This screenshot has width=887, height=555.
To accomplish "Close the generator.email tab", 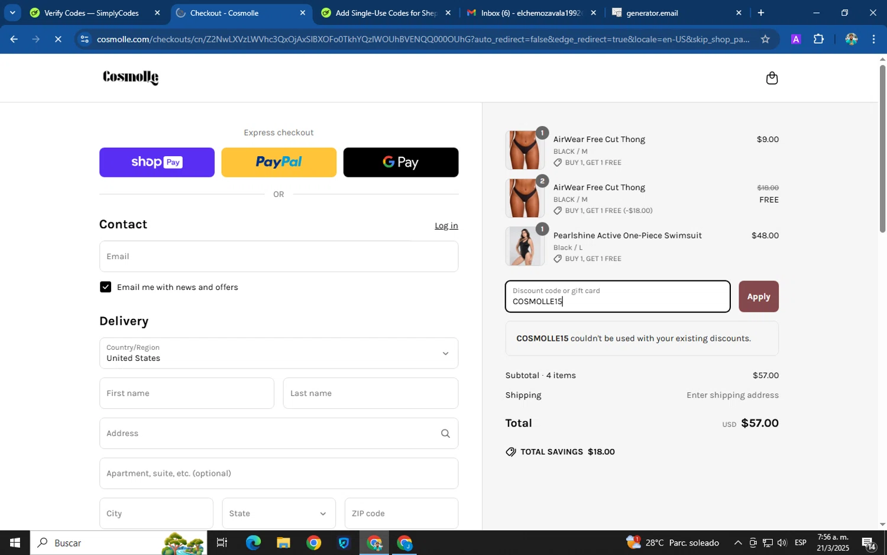I will (x=739, y=12).
